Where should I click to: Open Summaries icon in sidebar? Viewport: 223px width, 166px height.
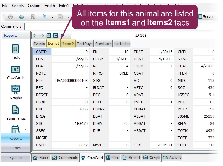(16, 110)
